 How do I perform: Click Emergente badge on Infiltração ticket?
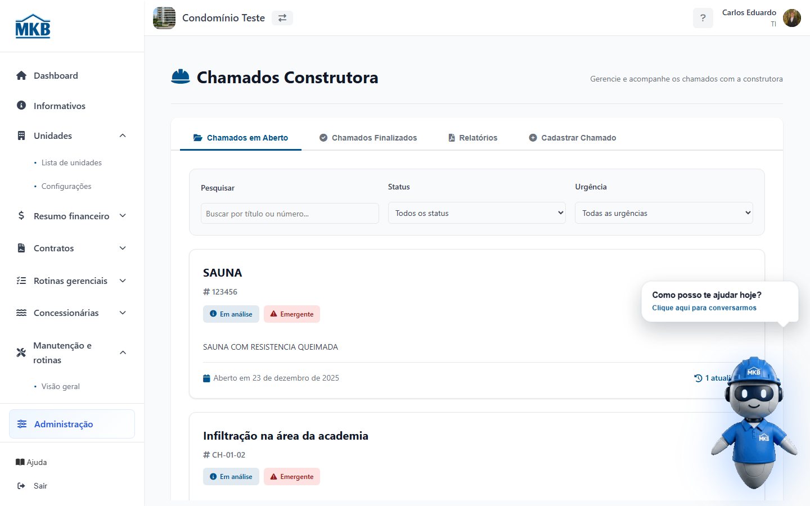pyautogui.click(x=292, y=476)
